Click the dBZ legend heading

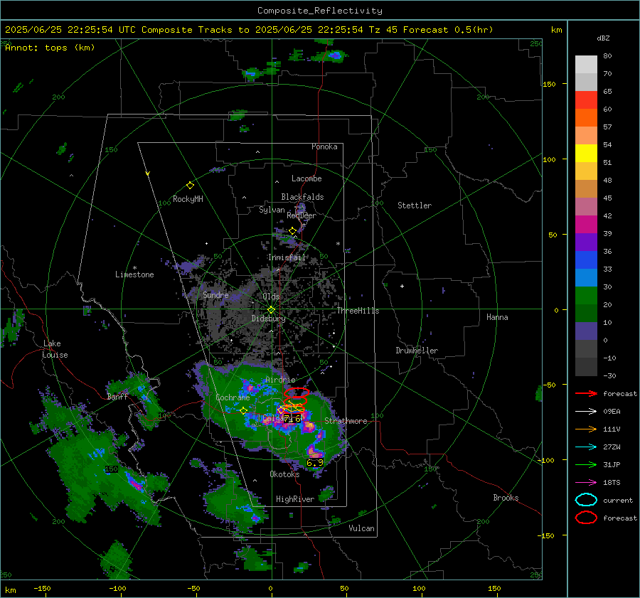click(603, 38)
